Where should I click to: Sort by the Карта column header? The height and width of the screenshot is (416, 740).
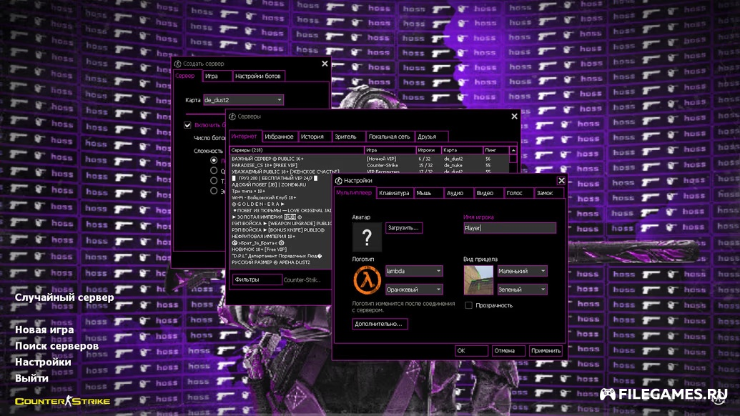462,150
